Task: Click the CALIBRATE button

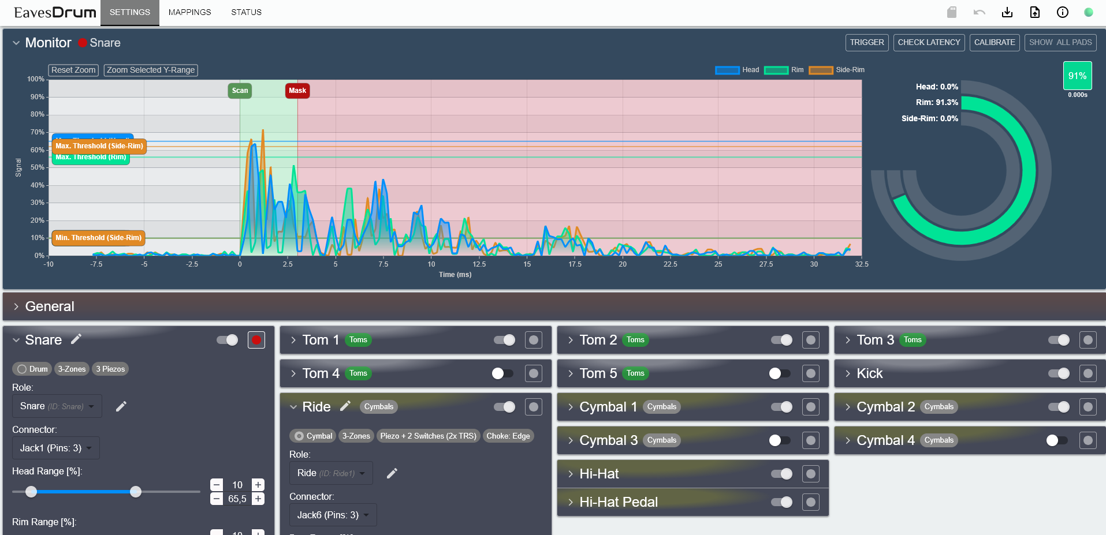Action: point(994,42)
